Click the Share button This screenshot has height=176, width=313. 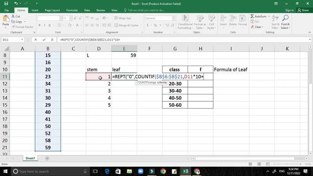pyautogui.click(x=303, y=10)
